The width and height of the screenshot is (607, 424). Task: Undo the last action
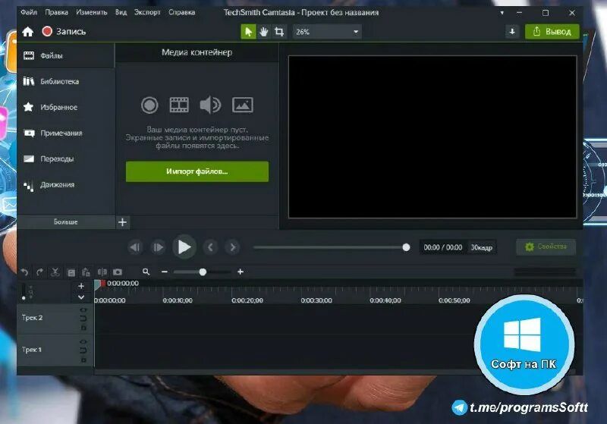click(25, 272)
